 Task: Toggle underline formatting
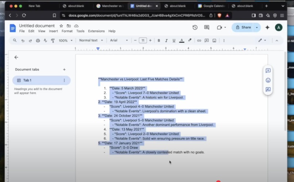[x=174, y=40]
